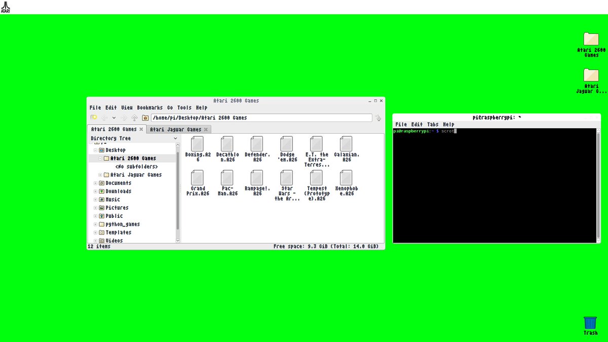Image resolution: width=608 pixels, height=342 pixels.
Task: Collapse the Desktop tree node
Action: tap(95, 150)
